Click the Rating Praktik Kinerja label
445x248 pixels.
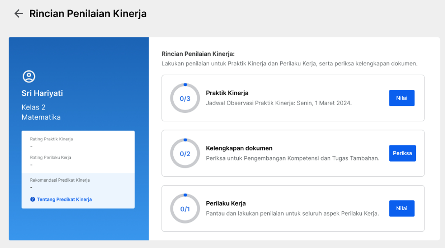coord(51,139)
